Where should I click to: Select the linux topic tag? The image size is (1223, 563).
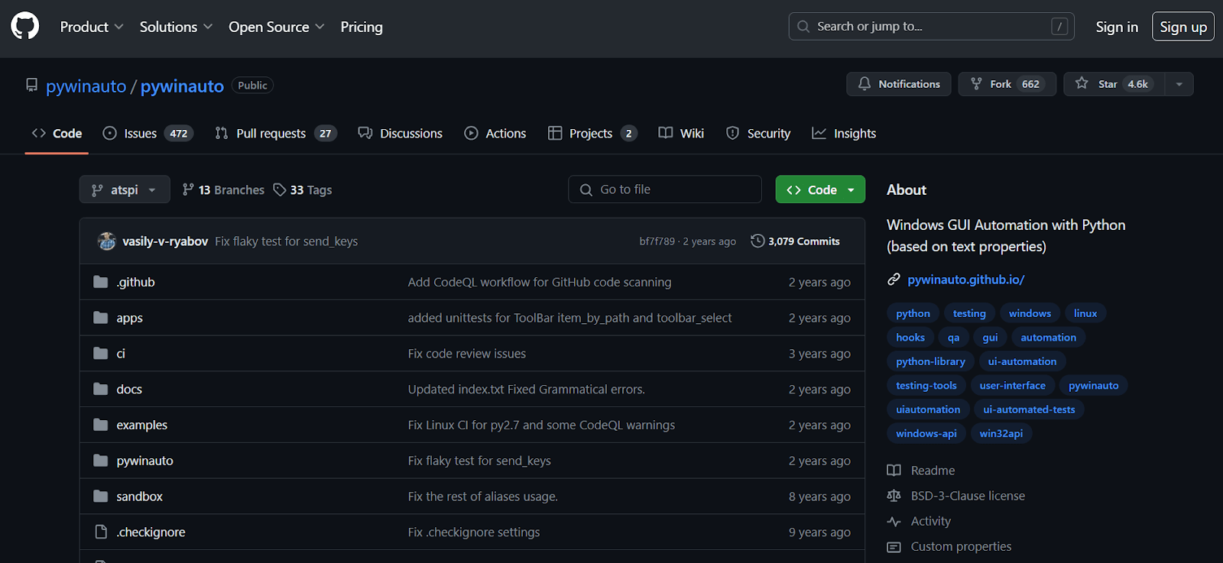tap(1085, 313)
